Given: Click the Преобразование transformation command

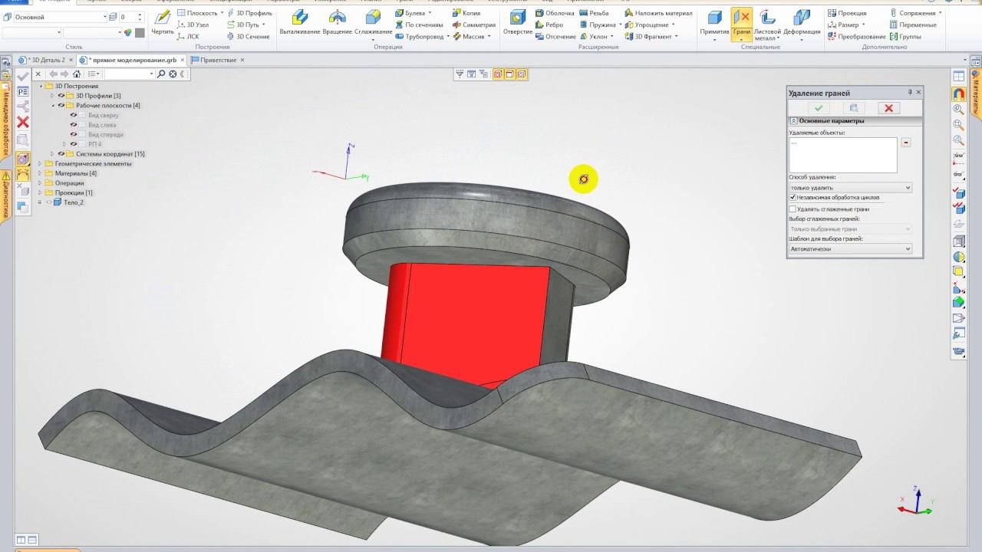Looking at the screenshot, I should 856,36.
